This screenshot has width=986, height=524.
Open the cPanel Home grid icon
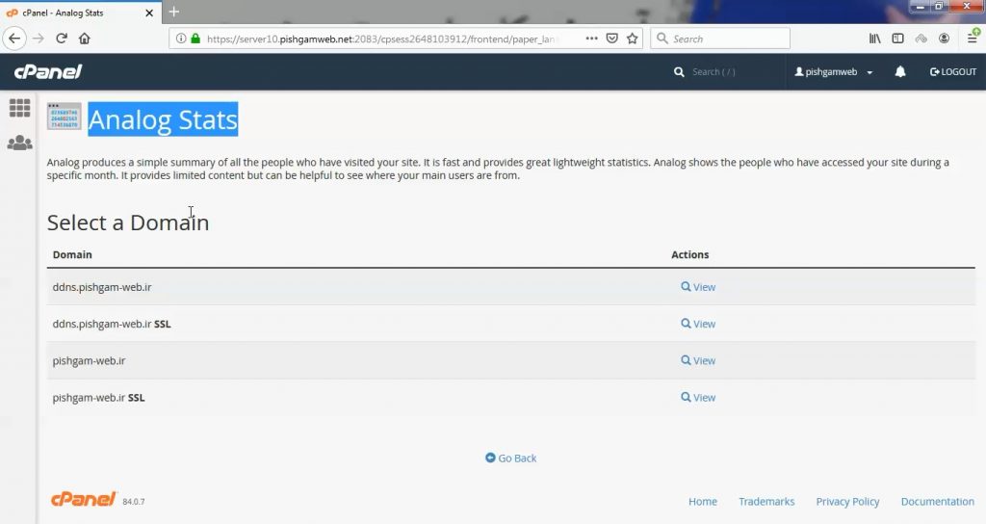pos(19,108)
